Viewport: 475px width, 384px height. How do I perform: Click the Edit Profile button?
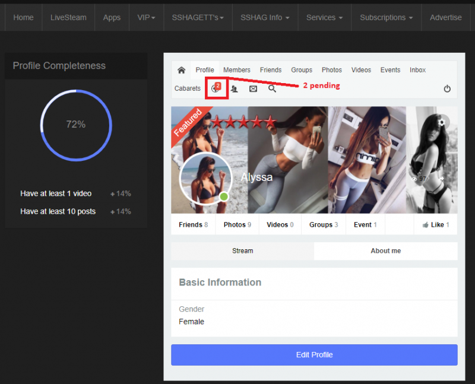[x=314, y=355]
